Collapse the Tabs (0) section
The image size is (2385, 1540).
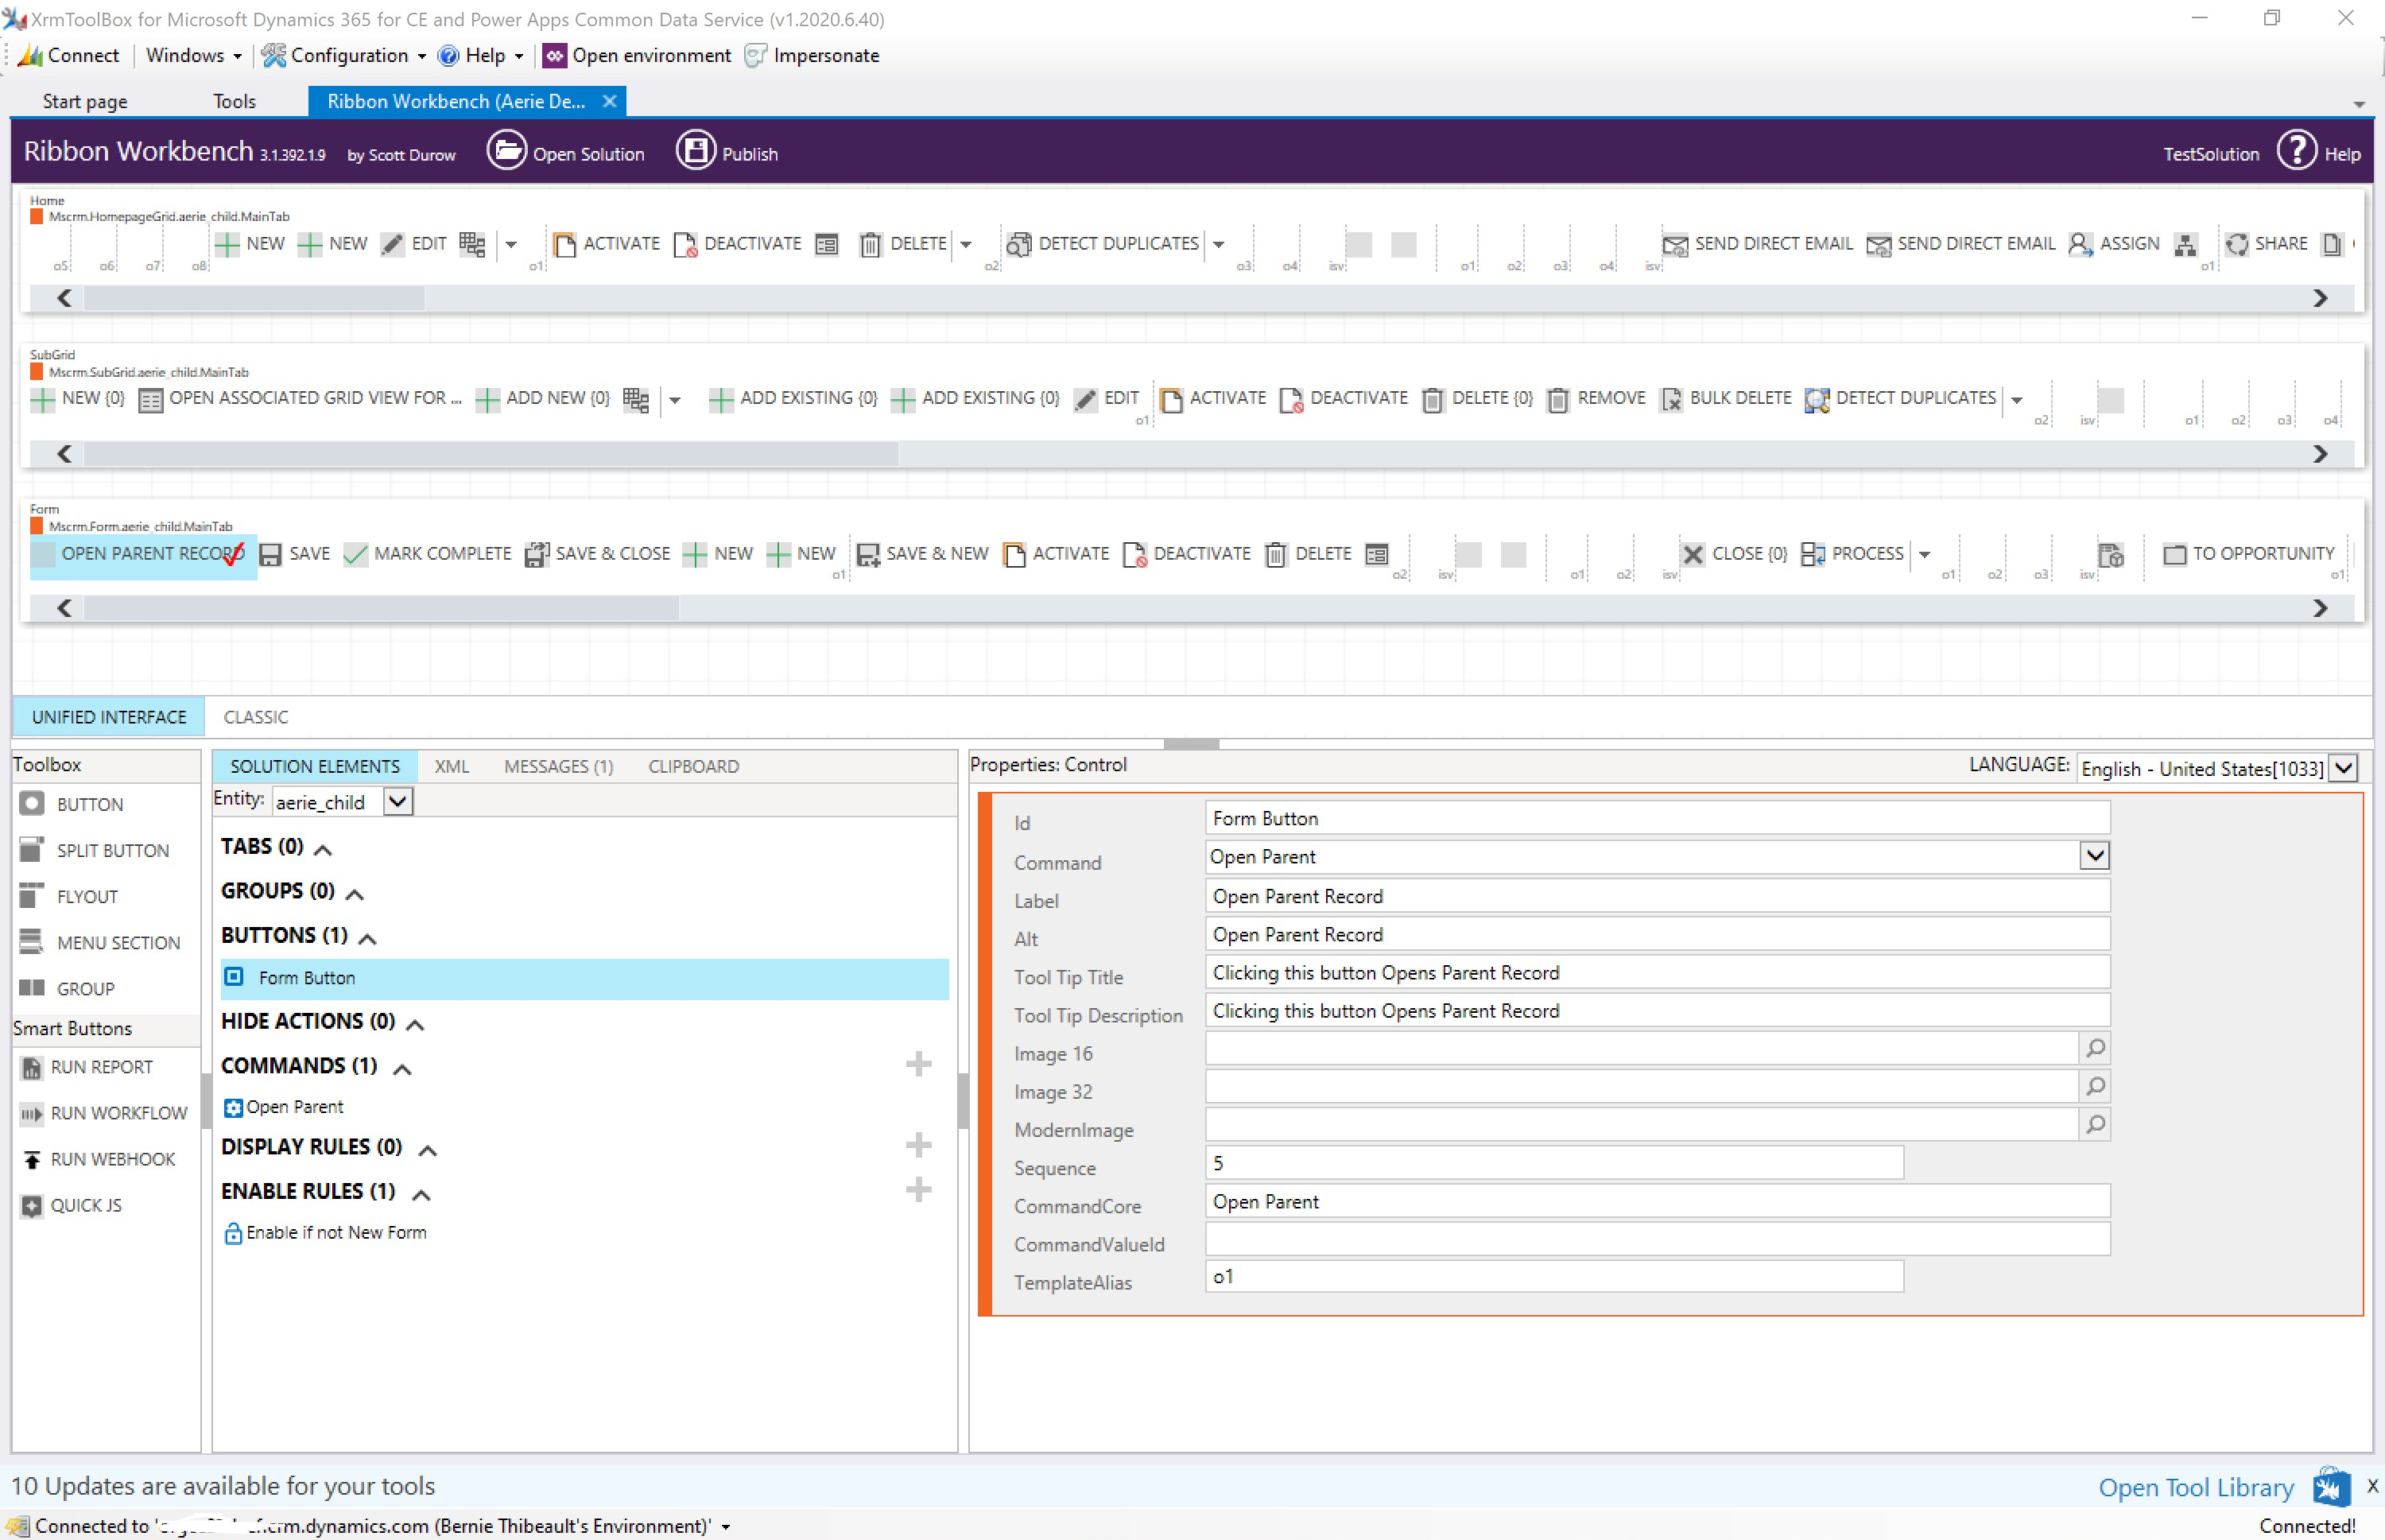(x=322, y=849)
